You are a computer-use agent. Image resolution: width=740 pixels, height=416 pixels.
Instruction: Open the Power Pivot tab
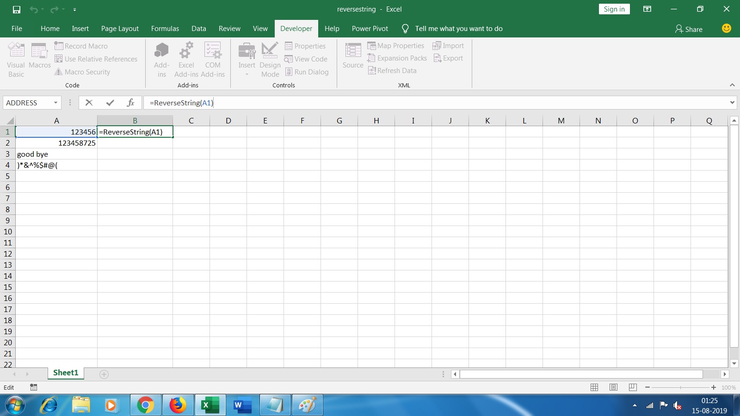(x=370, y=28)
